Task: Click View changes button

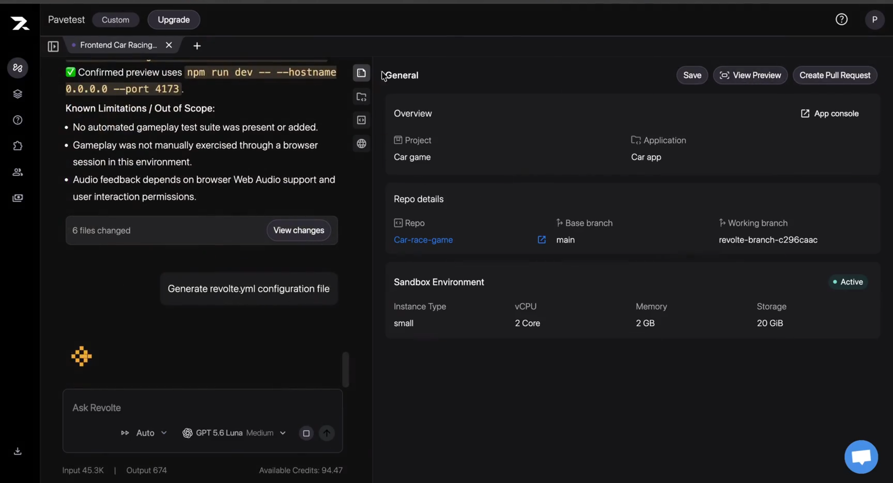Action: (x=299, y=230)
